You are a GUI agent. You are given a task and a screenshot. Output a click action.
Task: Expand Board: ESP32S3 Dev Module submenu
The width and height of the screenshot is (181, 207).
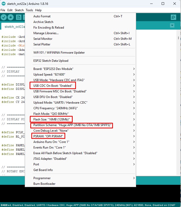click(x=80, y=69)
